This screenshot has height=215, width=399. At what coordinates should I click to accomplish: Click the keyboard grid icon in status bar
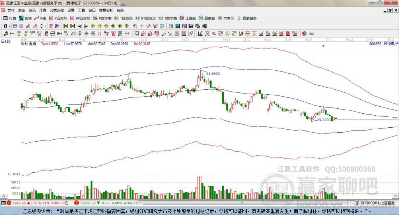[x=3, y=203]
